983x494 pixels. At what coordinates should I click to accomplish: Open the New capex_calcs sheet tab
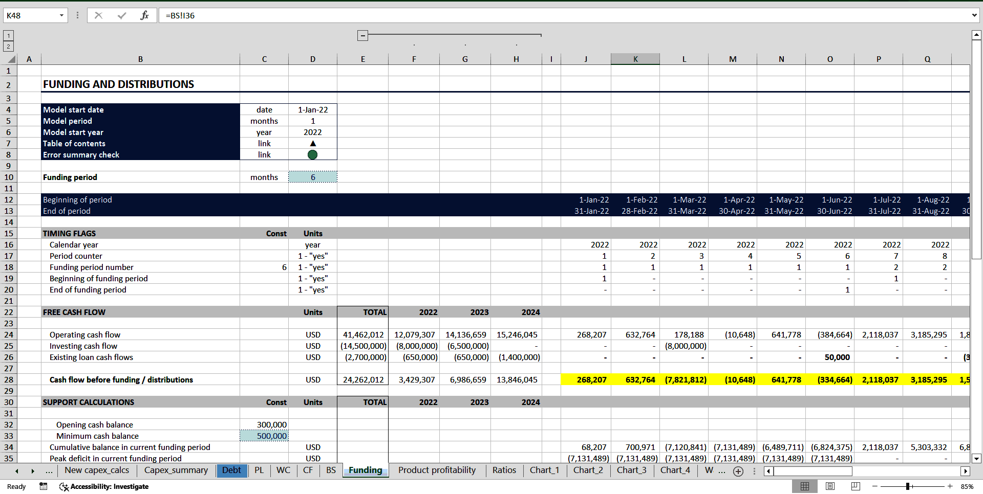(97, 470)
